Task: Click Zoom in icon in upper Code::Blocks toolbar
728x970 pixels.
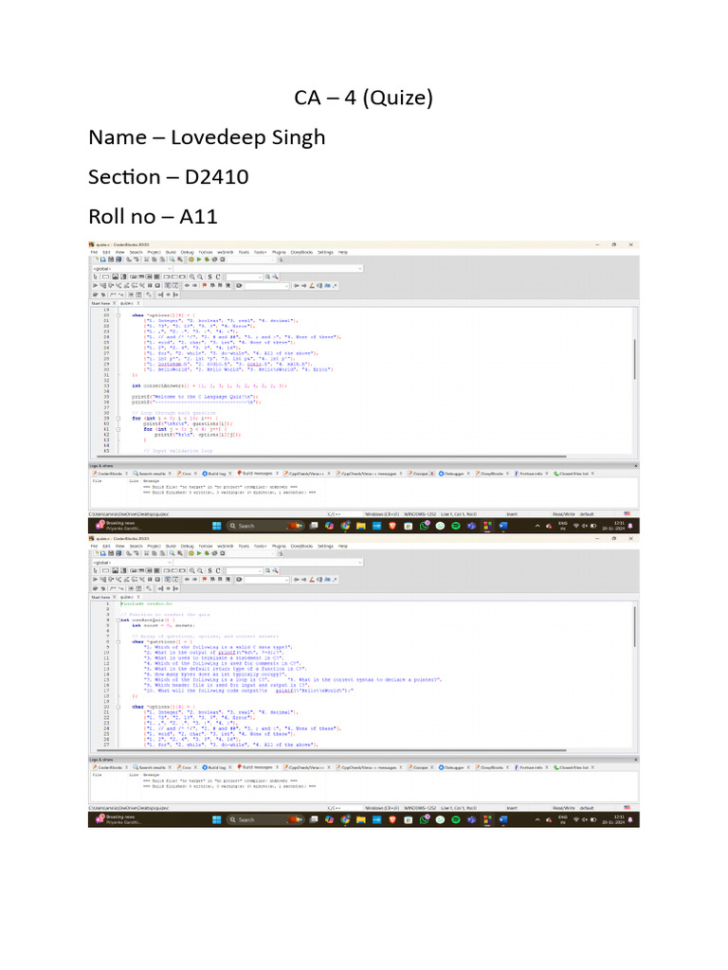Action: (191, 277)
